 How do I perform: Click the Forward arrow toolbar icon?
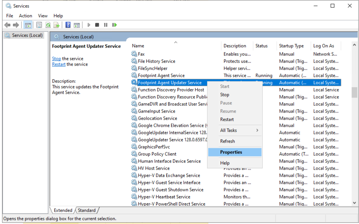(16, 25)
